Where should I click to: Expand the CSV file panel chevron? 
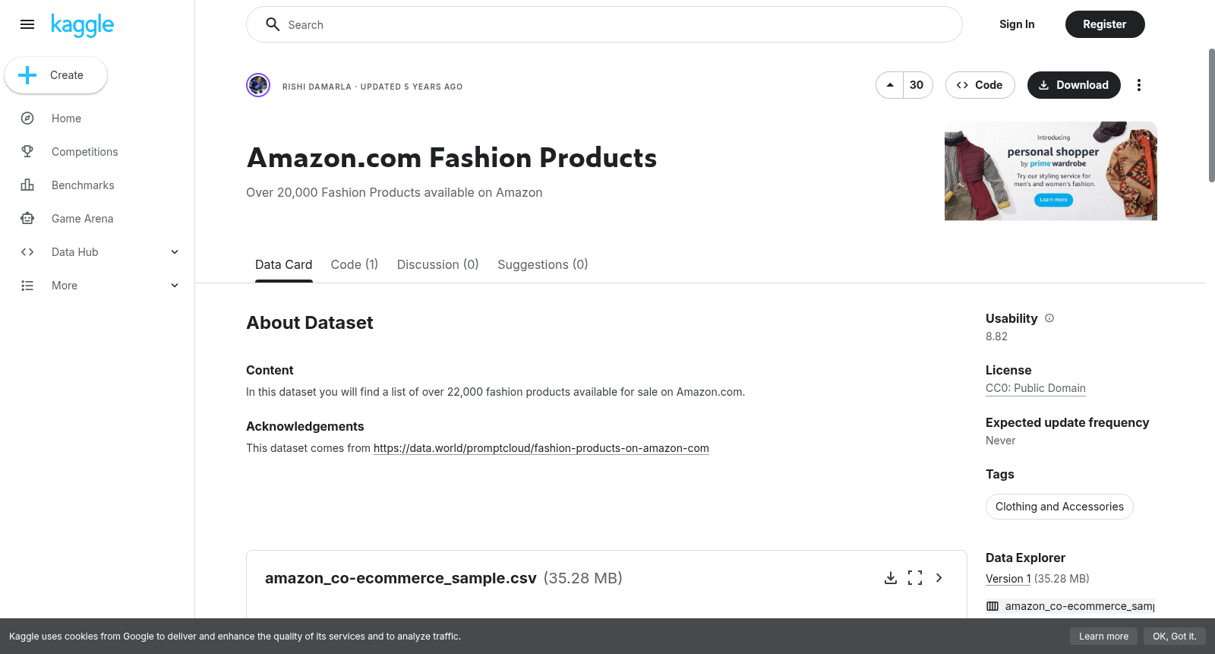(939, 578)
